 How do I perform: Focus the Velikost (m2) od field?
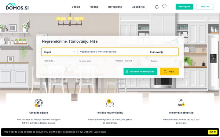click(x=128, y=61)
